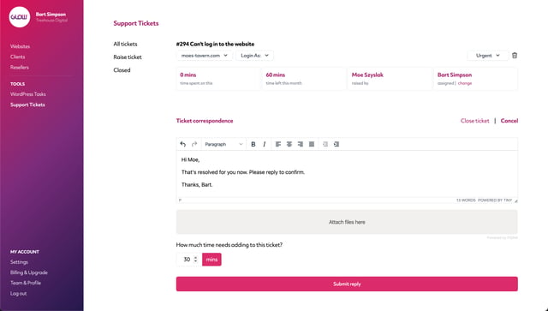The image size is (548, 311).
Task: Click the 'Hi Moe,' line in the editor
Action: tap(190, 159)
